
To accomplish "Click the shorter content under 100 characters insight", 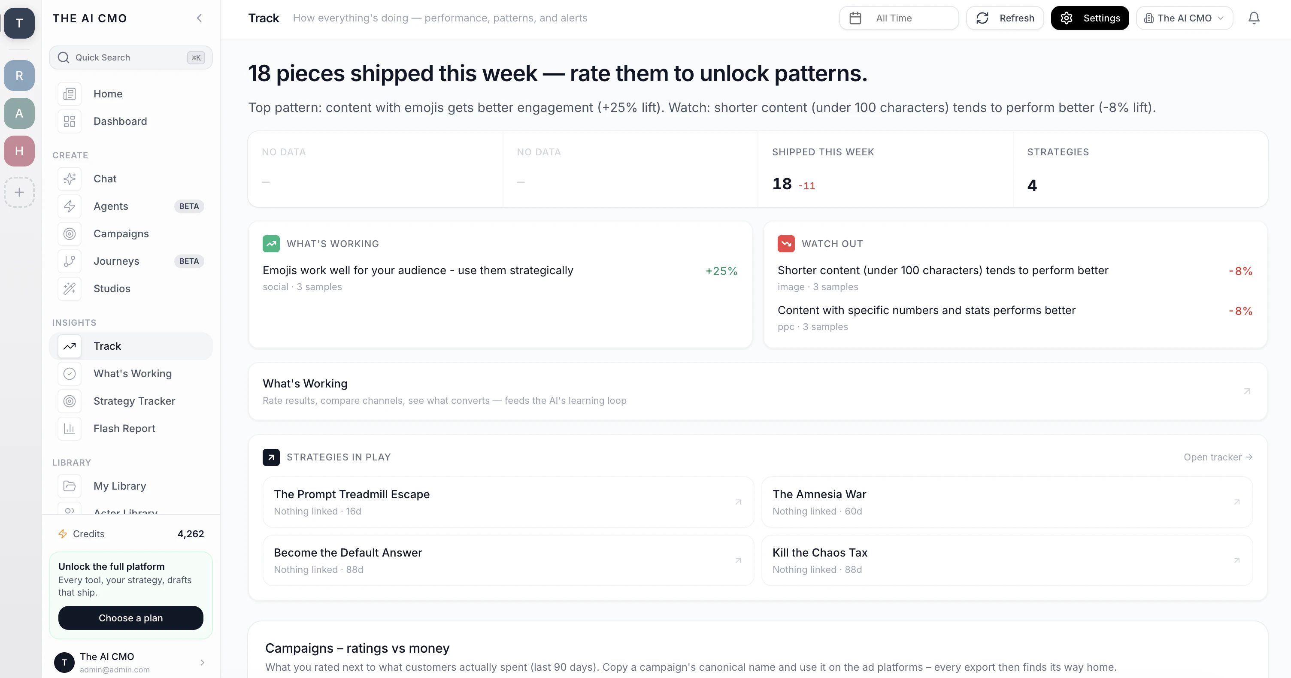I will pos(1015,278).
